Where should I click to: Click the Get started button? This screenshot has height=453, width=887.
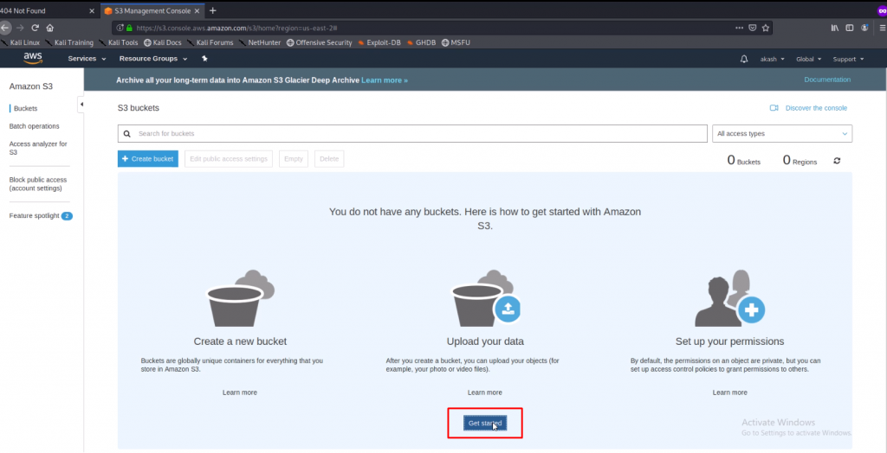pyautogui.click(x=485, y=423)
